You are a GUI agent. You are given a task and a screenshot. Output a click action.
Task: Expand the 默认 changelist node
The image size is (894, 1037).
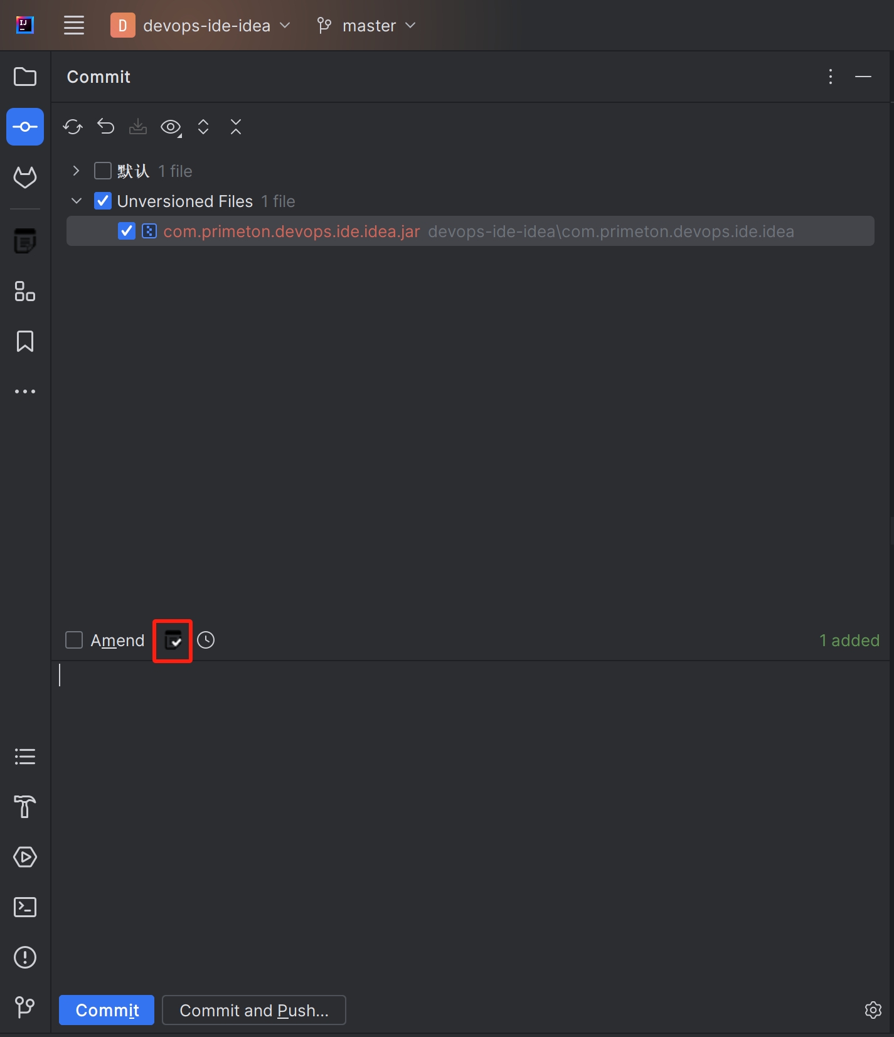76,171
